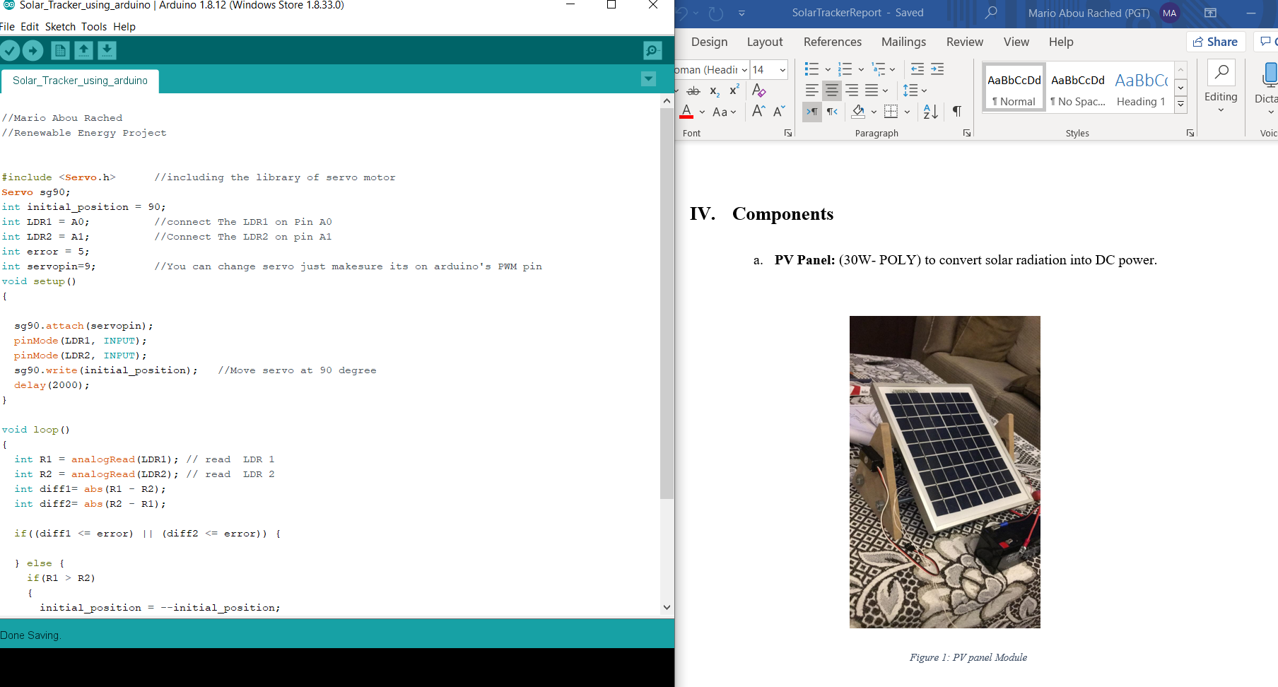Switch to the Mailings ribbon tab

[x=903, y=42]
